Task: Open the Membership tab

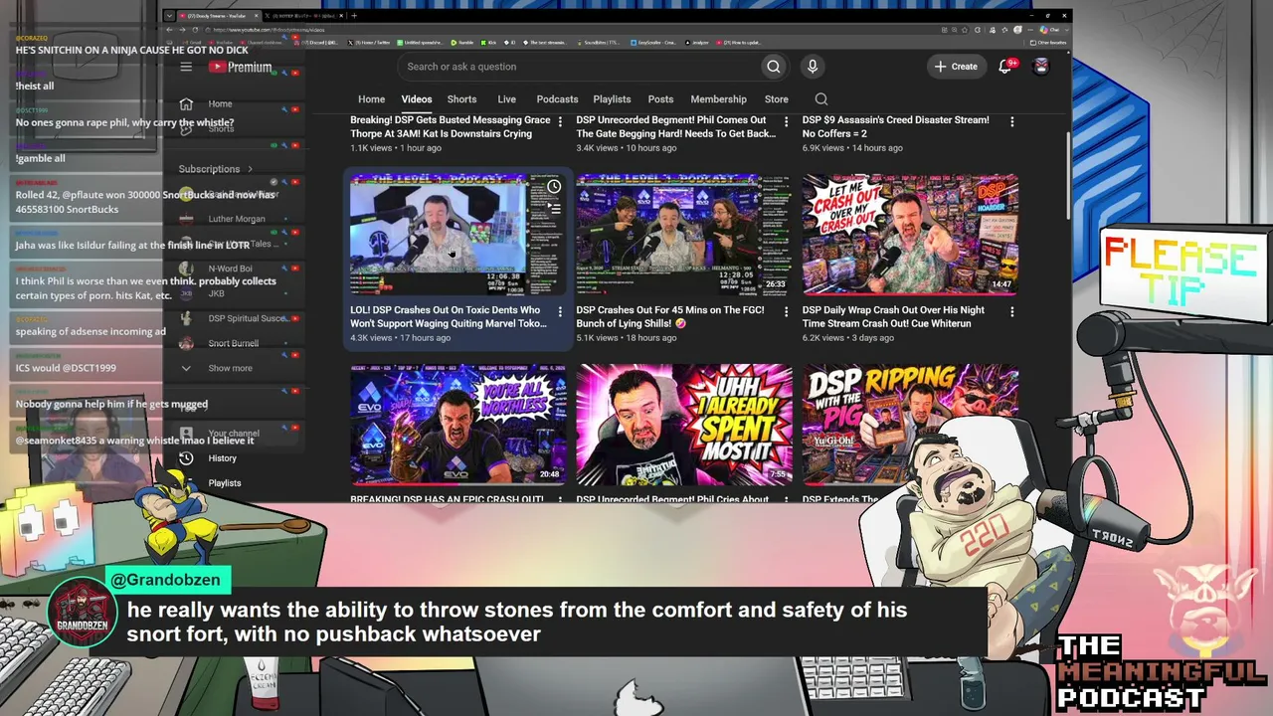Action: coord(718,99)
